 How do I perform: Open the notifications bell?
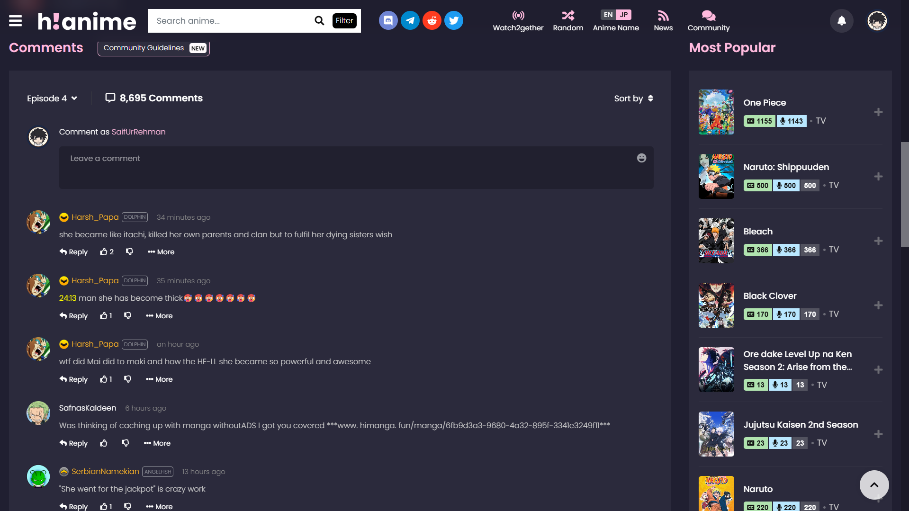841,21
